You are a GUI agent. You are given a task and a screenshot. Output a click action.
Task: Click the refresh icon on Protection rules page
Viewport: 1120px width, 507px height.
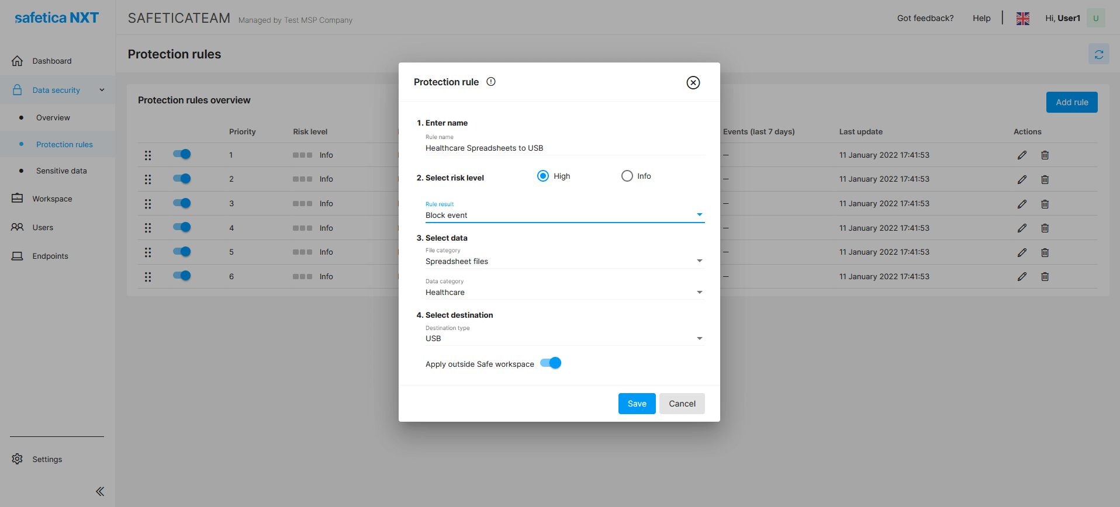point(1098,54)
